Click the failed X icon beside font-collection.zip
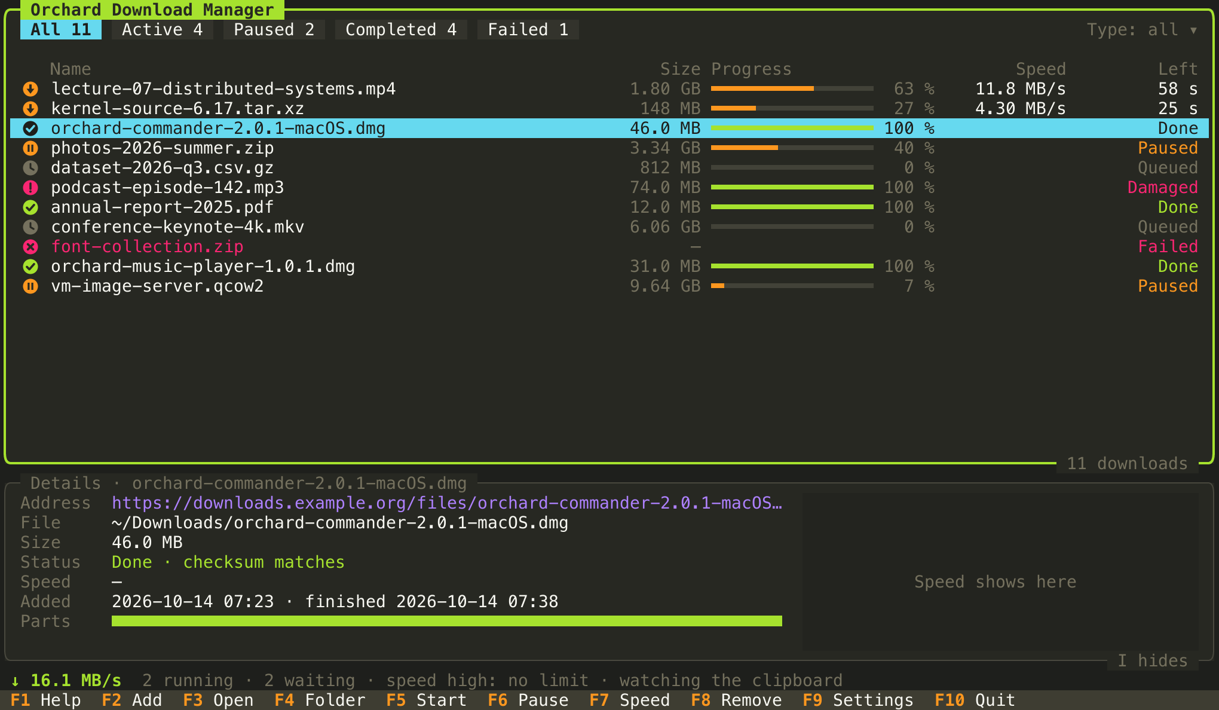1219x710 pixels. click(x=30, y=247)
